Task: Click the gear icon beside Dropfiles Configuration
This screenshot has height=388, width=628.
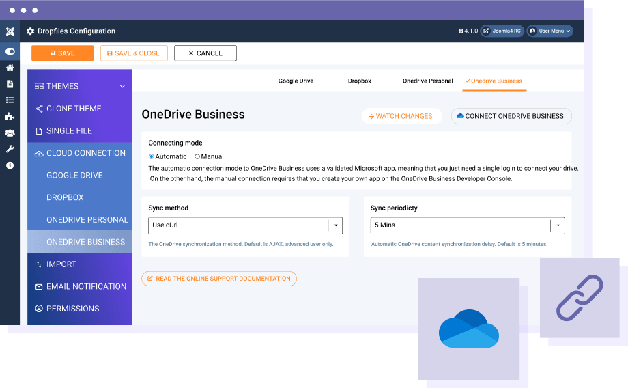Action: click(31, 31)
